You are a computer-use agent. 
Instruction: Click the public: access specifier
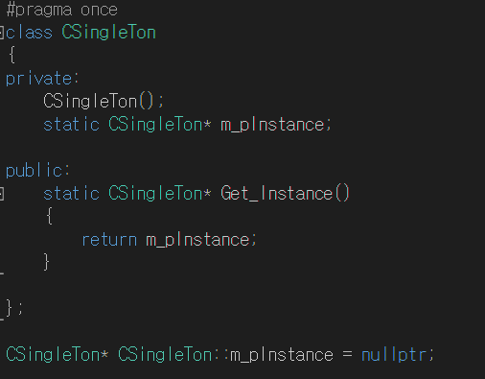click(x=37, y=170)
